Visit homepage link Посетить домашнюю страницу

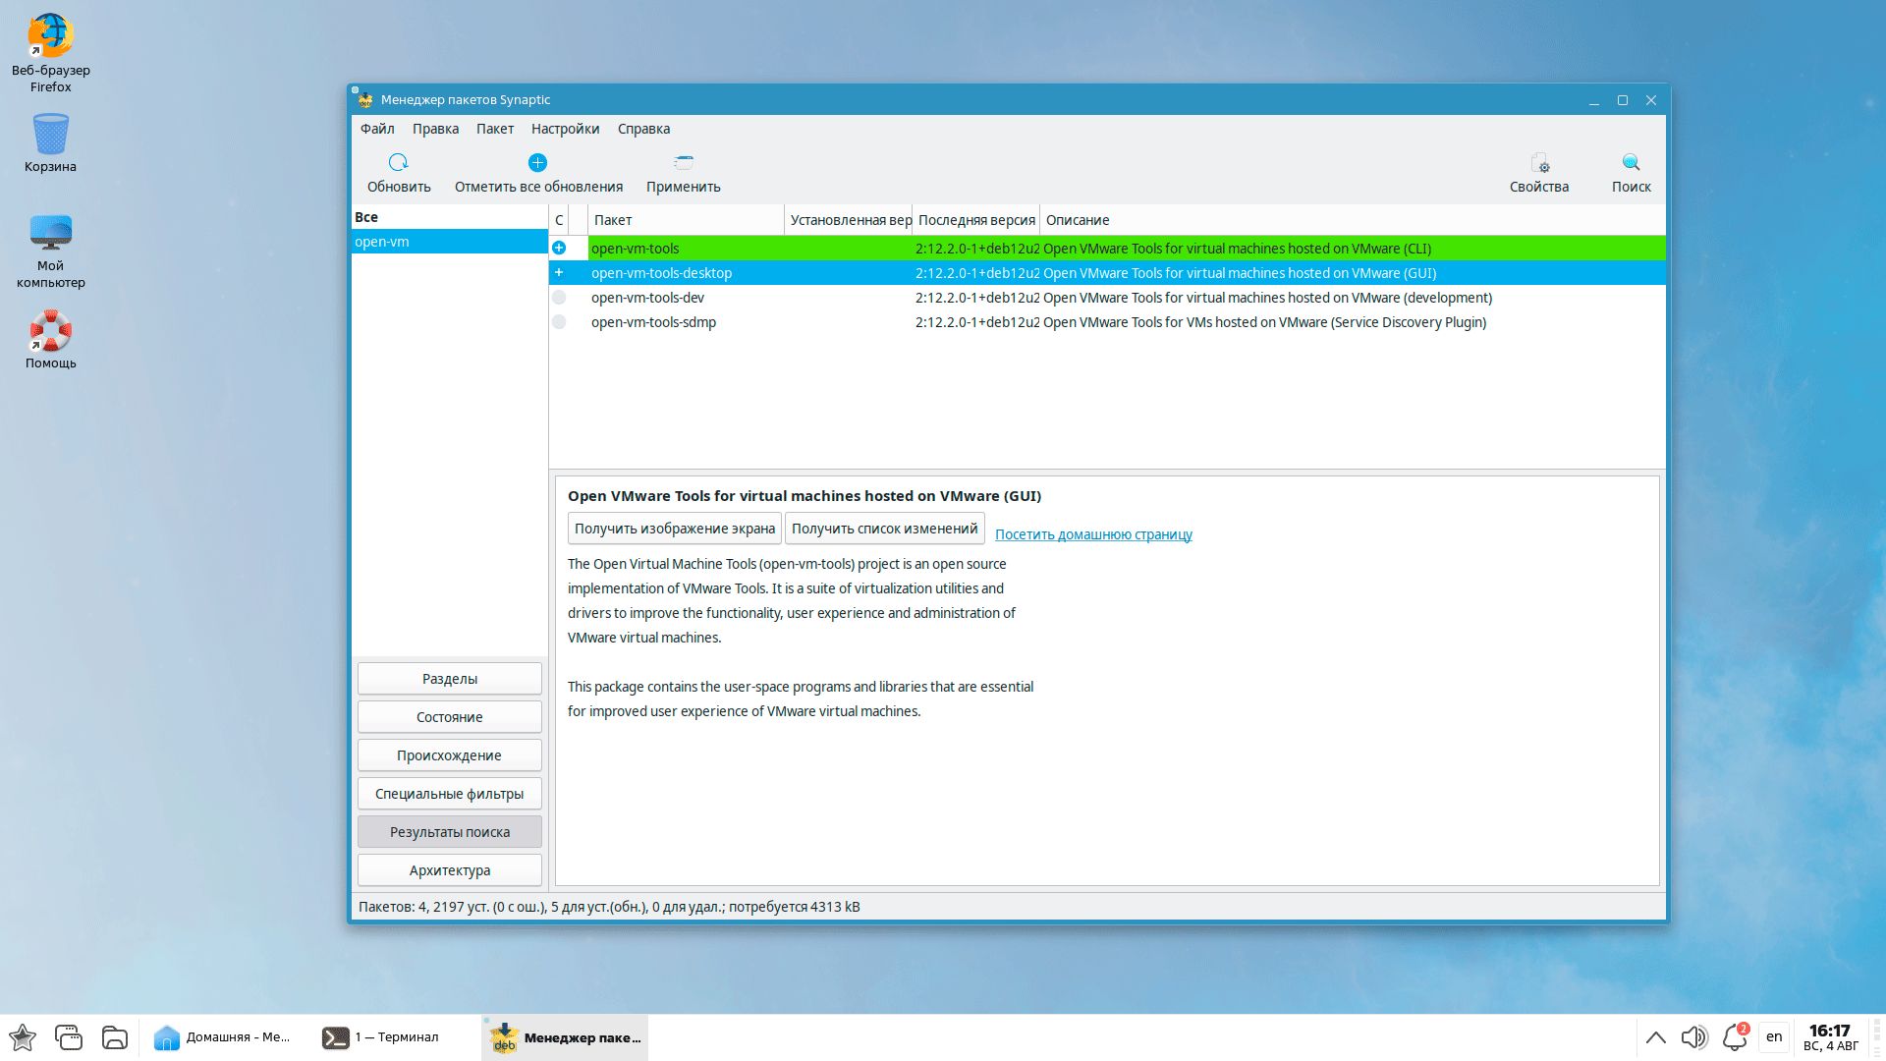pos(1093,534)
